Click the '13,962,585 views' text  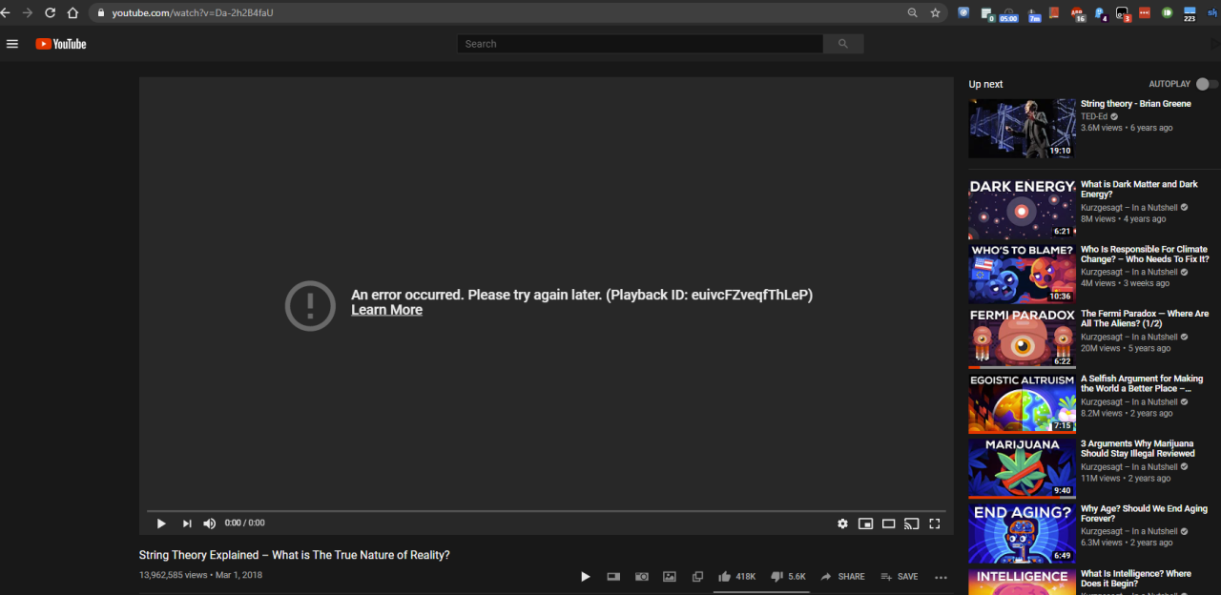pos(174,575)
